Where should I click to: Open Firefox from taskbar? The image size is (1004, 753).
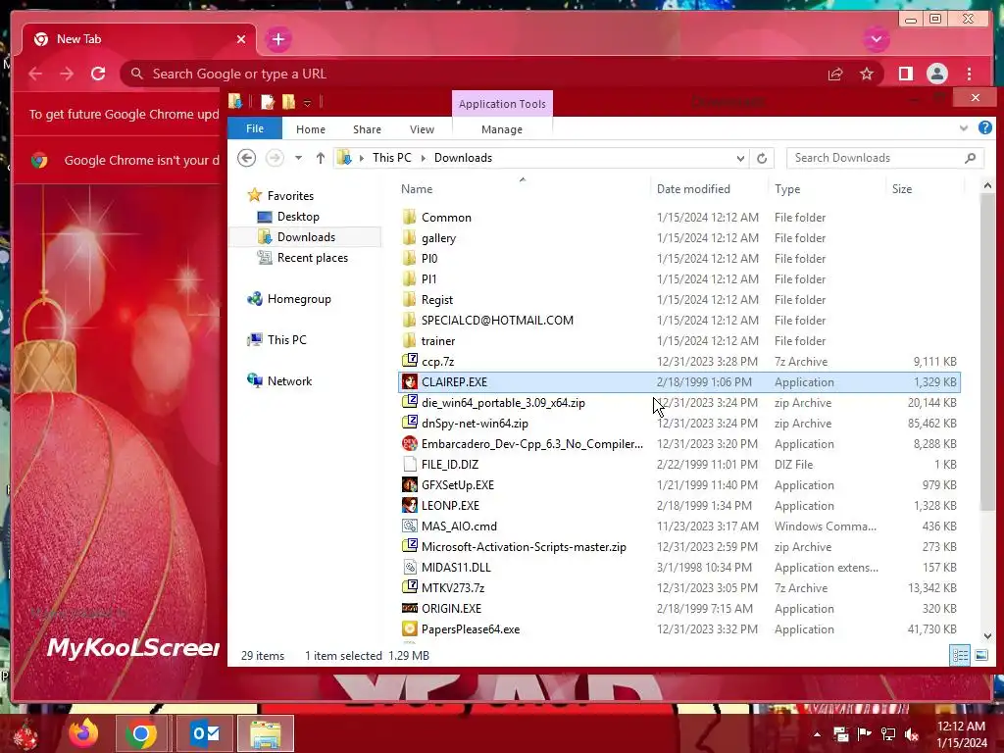(x=83, y=733)
